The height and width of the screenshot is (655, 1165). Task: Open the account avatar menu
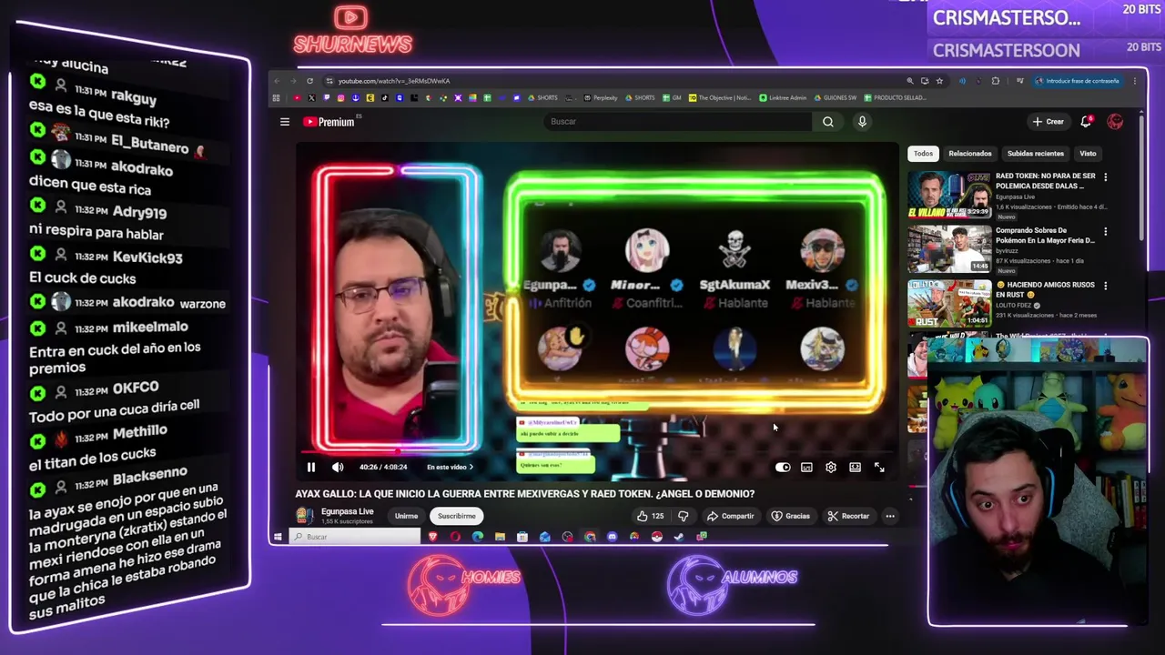1115,122
